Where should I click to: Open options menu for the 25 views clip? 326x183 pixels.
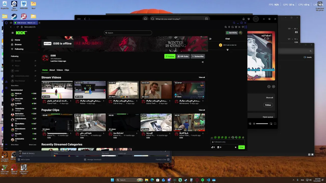point(203,133)
